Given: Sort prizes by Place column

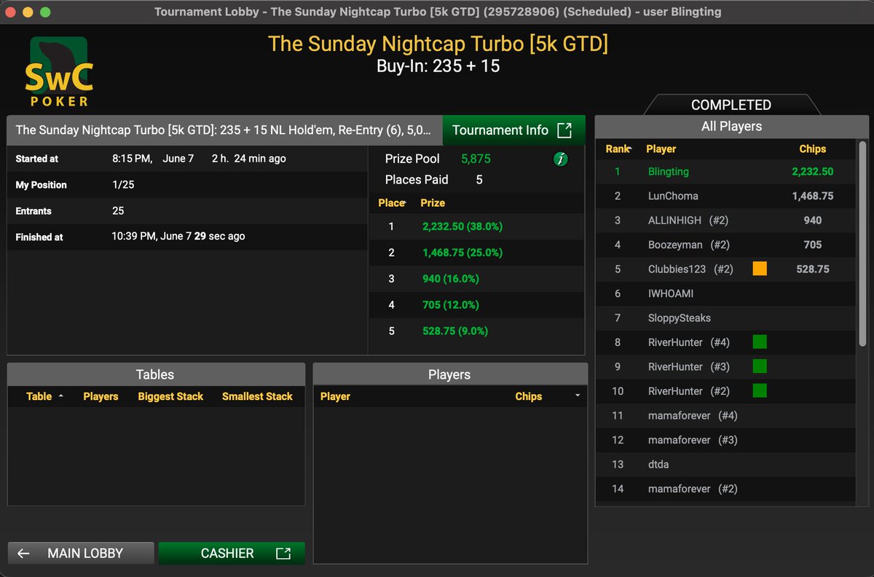Looking at the screenshot, I should 392,203.
